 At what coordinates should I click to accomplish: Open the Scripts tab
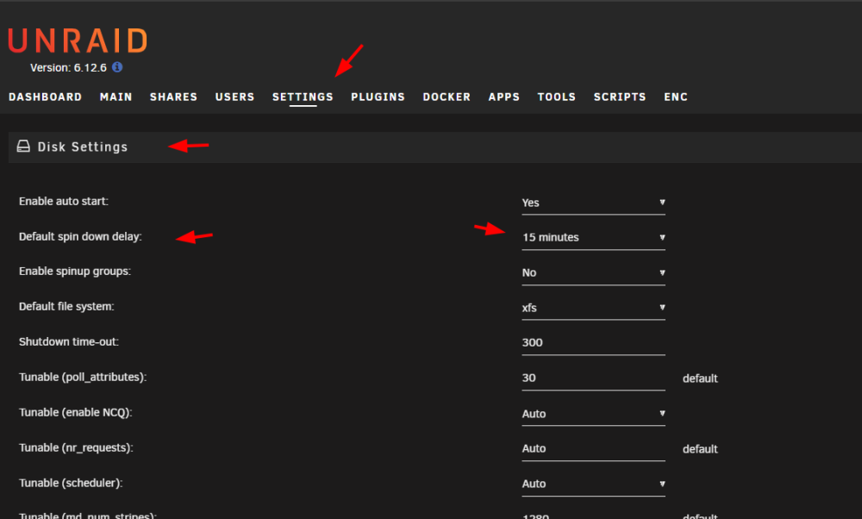click(x=620, y=97)
